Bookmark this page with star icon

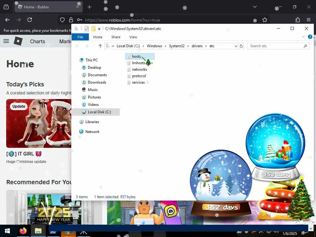click(x=264, y=20)
